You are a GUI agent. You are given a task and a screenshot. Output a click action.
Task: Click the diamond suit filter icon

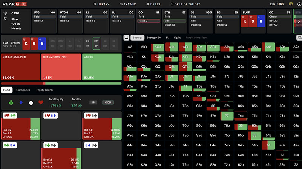(21, 102)
